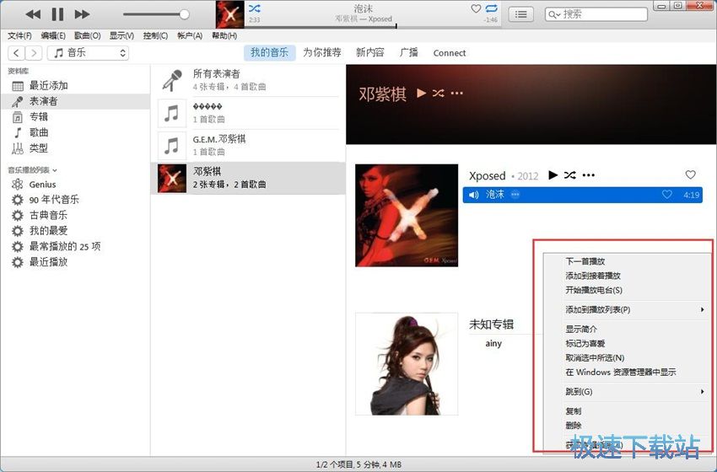The image size is (717, 472).
Task: Open the 编辑(E) menu
Action: point(53,35)
